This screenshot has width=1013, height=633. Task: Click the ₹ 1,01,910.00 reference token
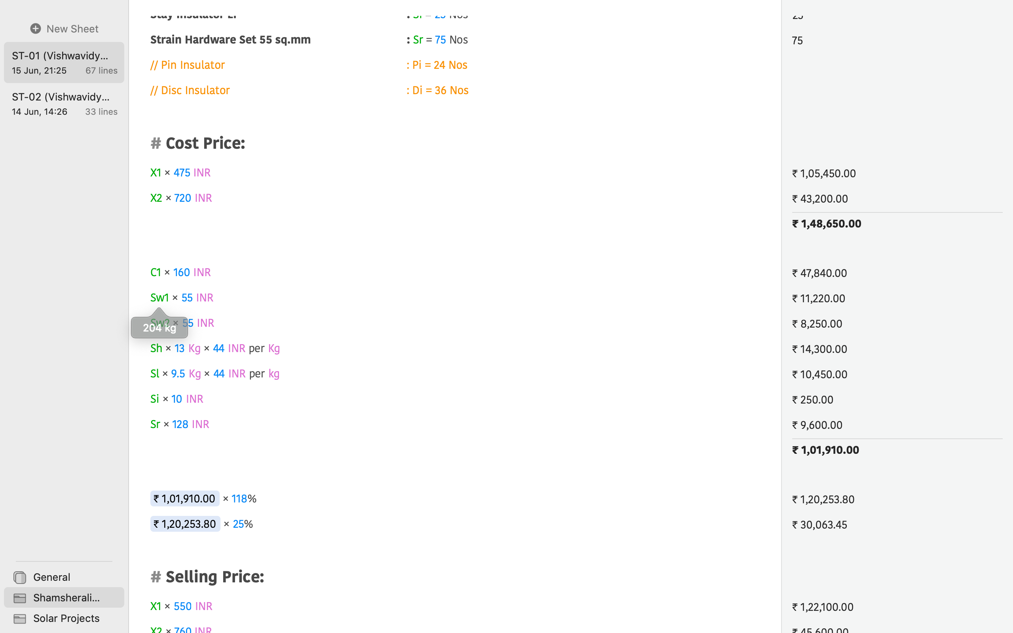click(185, 498)
